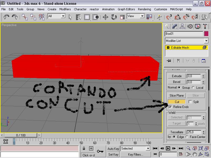Viewport: 211px width, 158px height.
Task: Select the Bind to Space Warp tool
Action: point(42,17)
